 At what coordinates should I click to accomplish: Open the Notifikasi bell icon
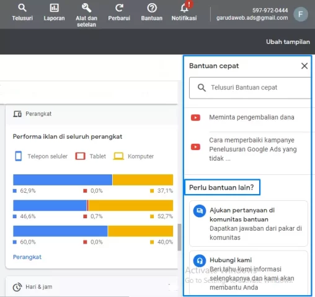coord(184,8)
